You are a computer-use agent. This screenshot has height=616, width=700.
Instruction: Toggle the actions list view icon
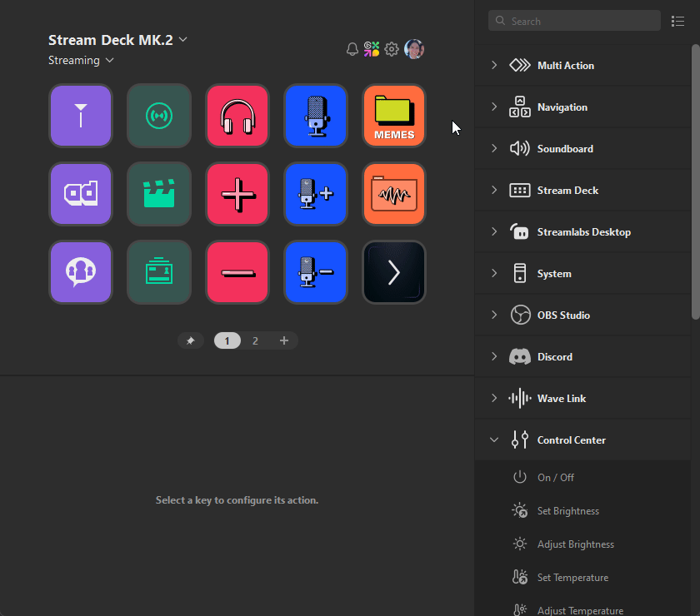[x=677, y=21]
